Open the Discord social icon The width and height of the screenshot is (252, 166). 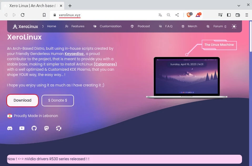(10, 128)
